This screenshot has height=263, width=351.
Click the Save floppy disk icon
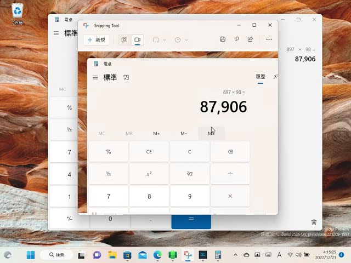pos(222,39)
